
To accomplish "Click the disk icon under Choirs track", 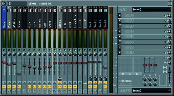I will [50, 91].
